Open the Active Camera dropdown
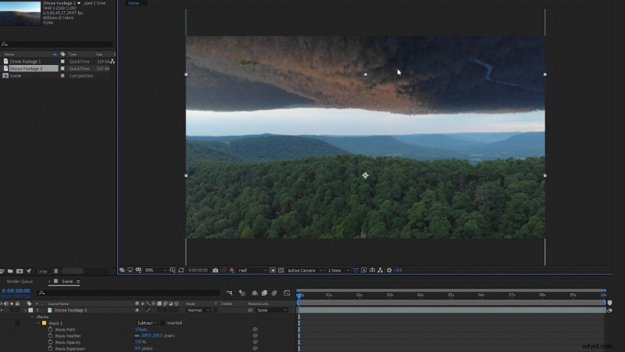The height and width of the screenshot is (352, 625). tap(305, 270)
